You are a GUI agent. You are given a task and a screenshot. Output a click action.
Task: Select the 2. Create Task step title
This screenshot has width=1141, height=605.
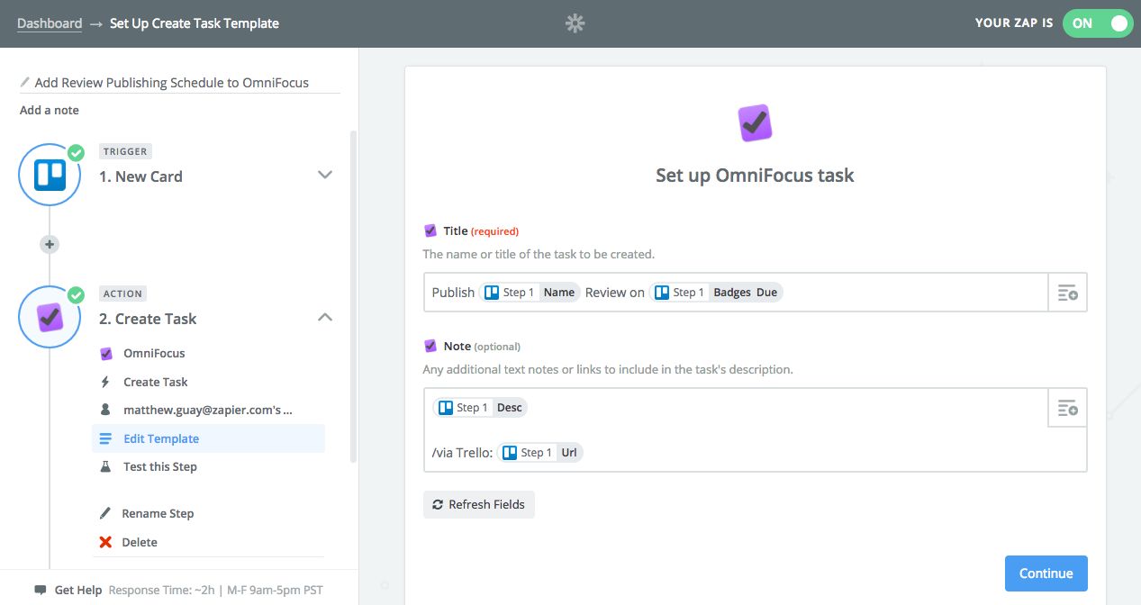pos(148,319)
